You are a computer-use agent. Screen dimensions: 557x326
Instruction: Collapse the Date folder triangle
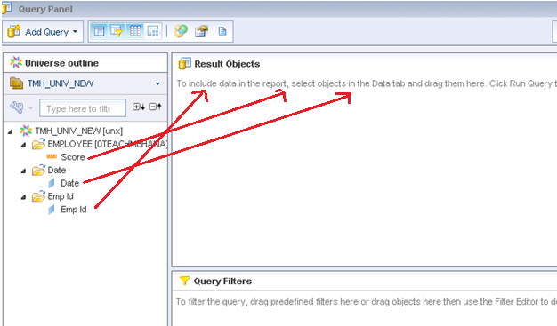23,171
